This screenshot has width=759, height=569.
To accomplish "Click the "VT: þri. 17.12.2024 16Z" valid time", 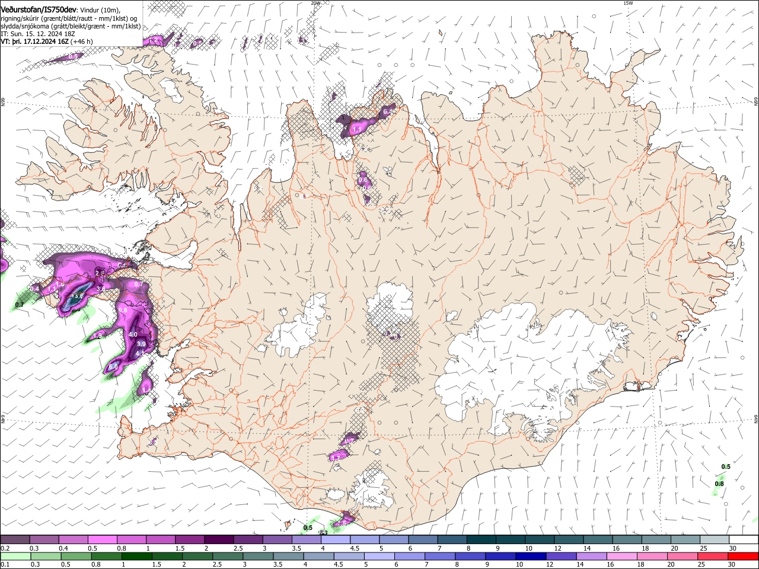I will [34, 41].
